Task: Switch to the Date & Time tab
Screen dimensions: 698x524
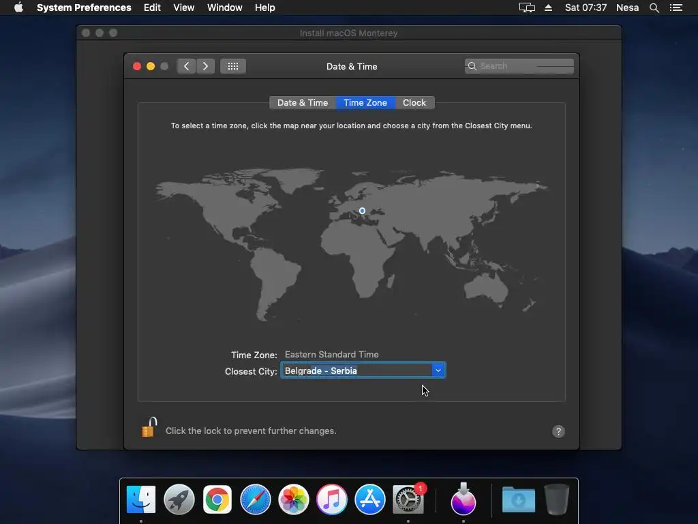Action: pos(303,103)
